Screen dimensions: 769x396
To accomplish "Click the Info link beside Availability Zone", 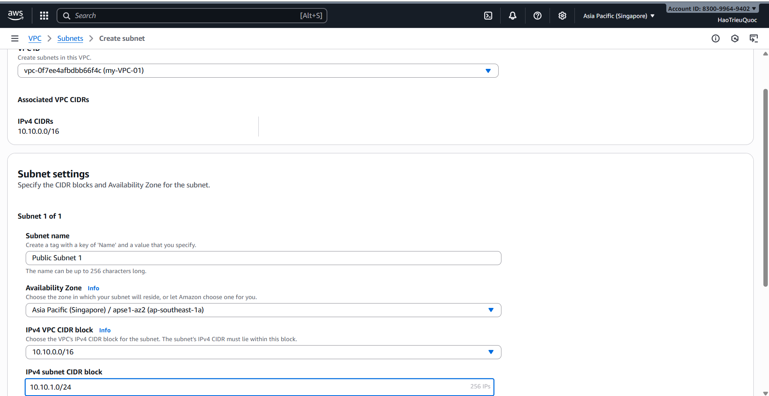I will click(93, 288).
